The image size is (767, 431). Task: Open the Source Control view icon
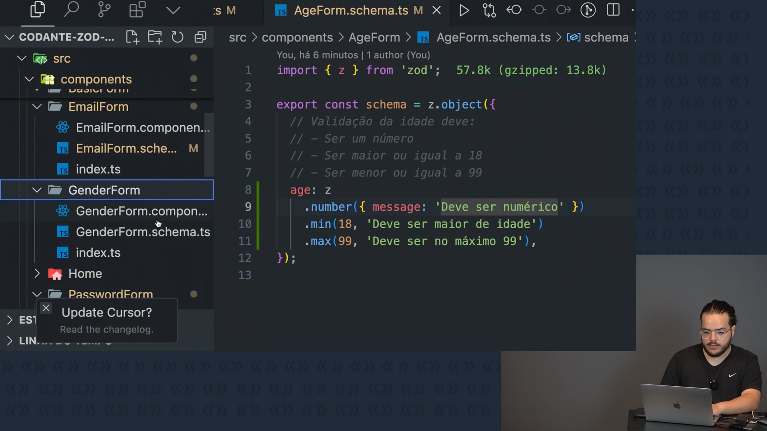(x=104, y=10)
